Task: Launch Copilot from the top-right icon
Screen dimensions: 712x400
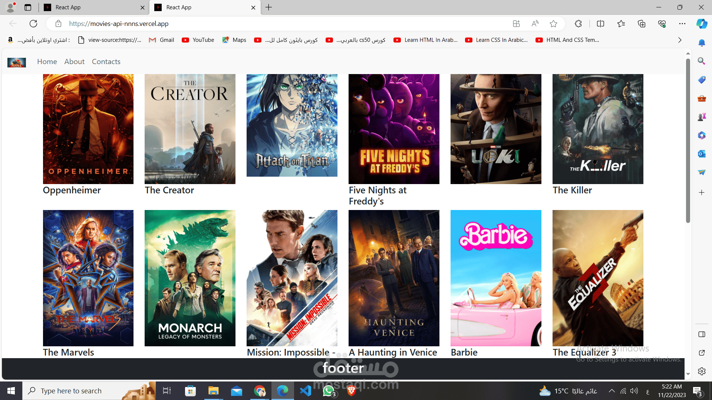Action: point(702,24)
